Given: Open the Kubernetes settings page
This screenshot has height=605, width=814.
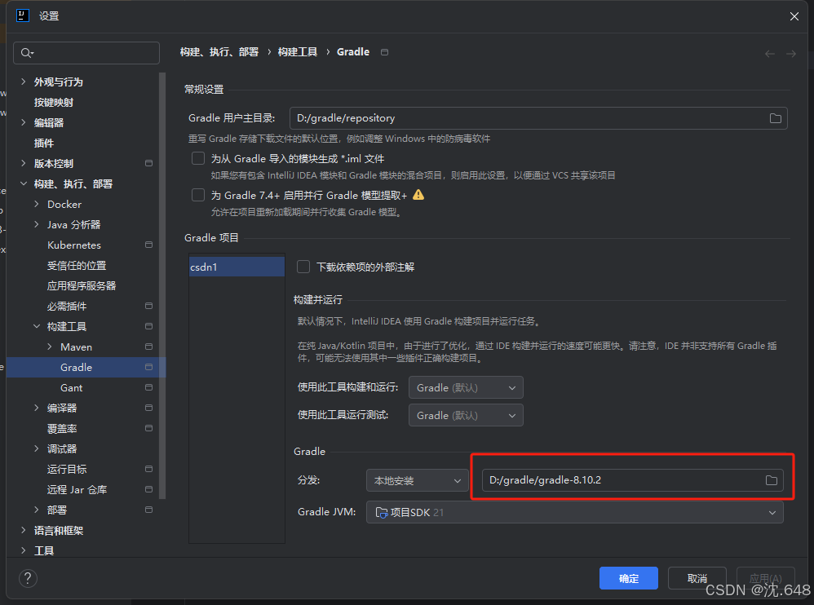Looking at the screenshot, I should (x=73, y=245).
